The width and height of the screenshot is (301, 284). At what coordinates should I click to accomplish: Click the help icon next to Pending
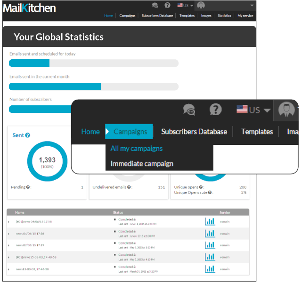(x=28, y=187)
